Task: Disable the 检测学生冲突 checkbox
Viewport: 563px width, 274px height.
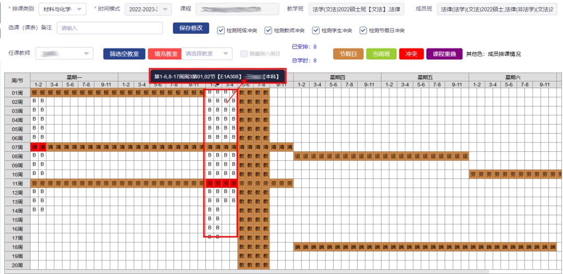Action: click(316, 31)
